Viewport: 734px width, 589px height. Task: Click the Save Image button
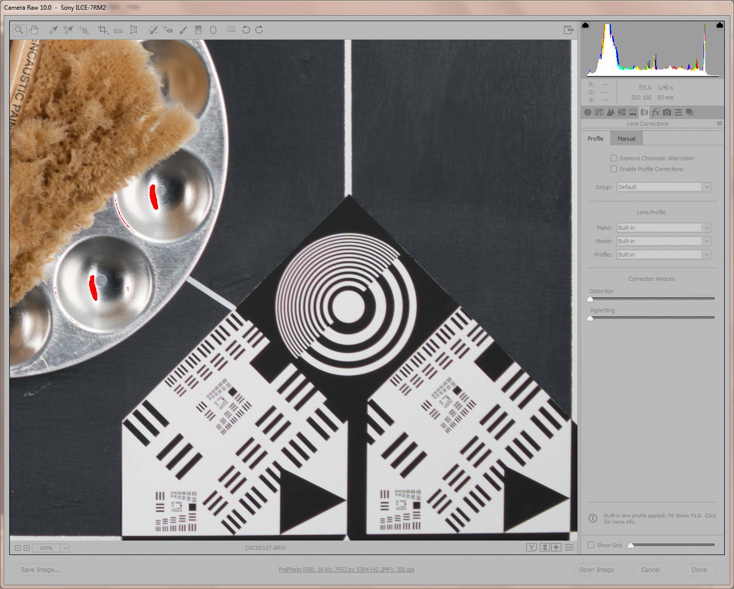point(41,570)
